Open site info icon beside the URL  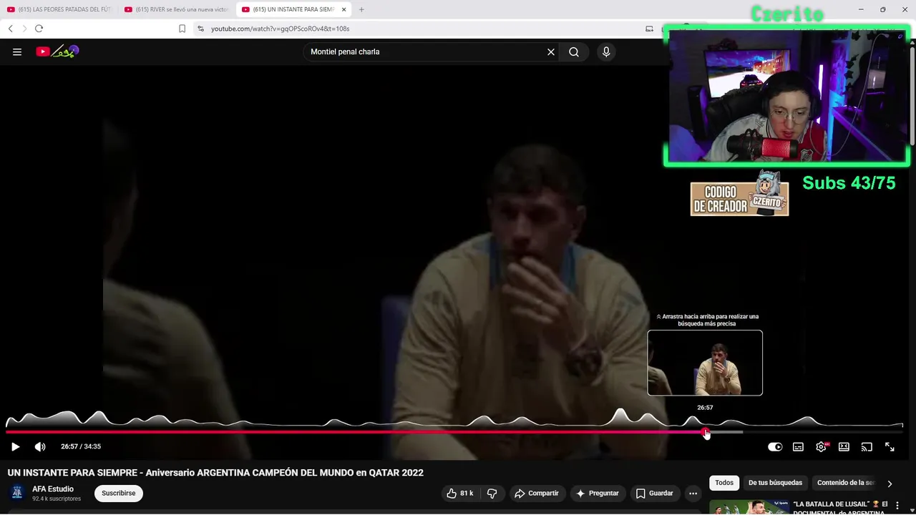coord(200,29)
